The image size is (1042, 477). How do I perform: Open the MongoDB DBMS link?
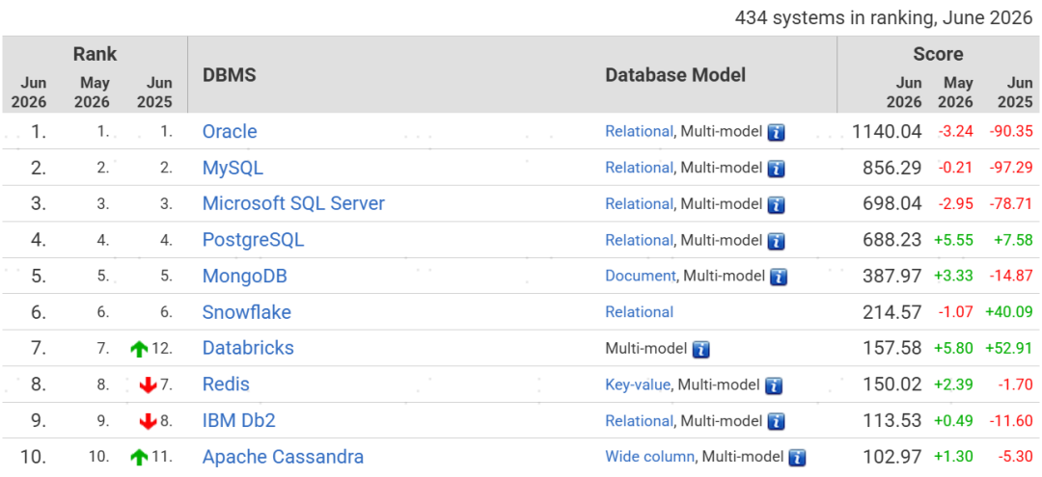(244, 276)
